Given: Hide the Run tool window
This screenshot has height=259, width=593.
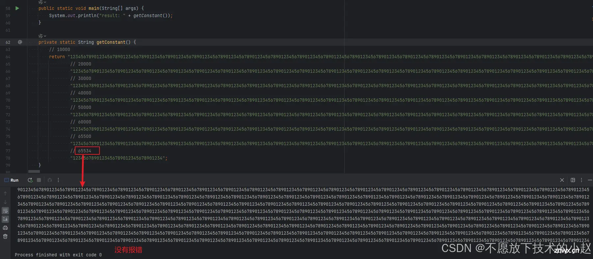Looking at the screenshot, I should tap(590, 180).
